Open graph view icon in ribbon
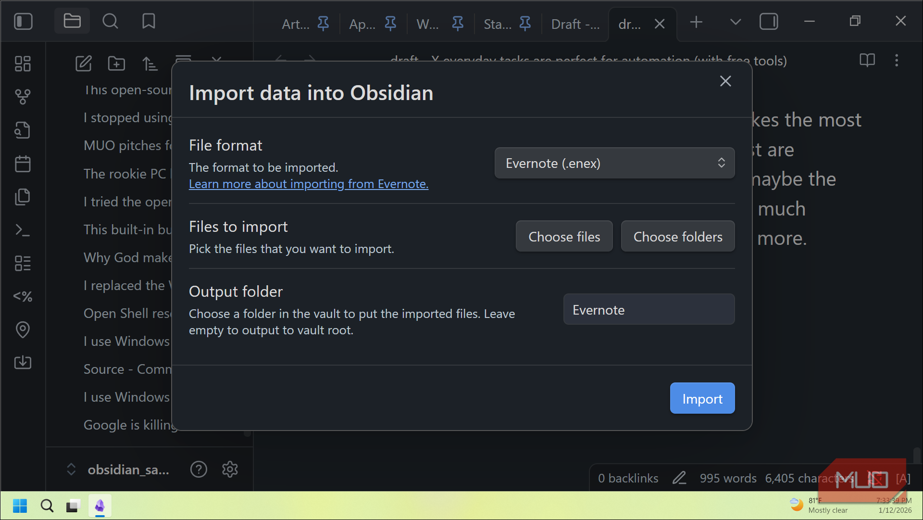The width and height of the screenshot is (923, 520). [x=23, y=97]
